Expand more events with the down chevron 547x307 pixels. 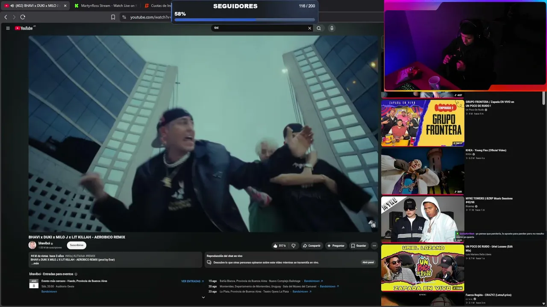(203, 298)
